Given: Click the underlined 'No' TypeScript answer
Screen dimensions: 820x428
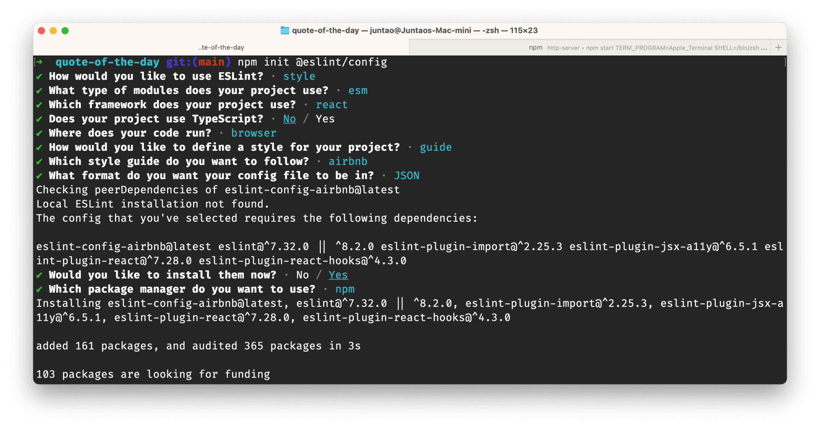Looking at the screenshot, I should pos(290,119).
